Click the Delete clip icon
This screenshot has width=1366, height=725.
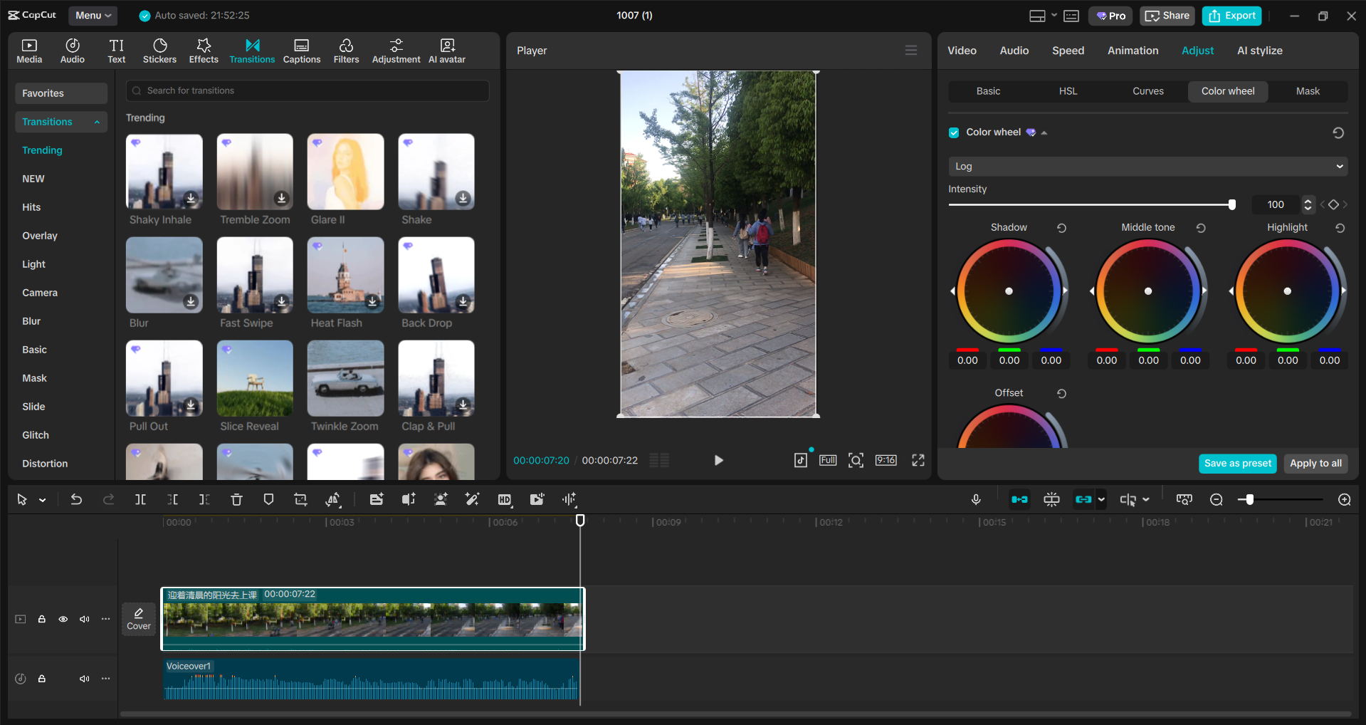point(236,499)
